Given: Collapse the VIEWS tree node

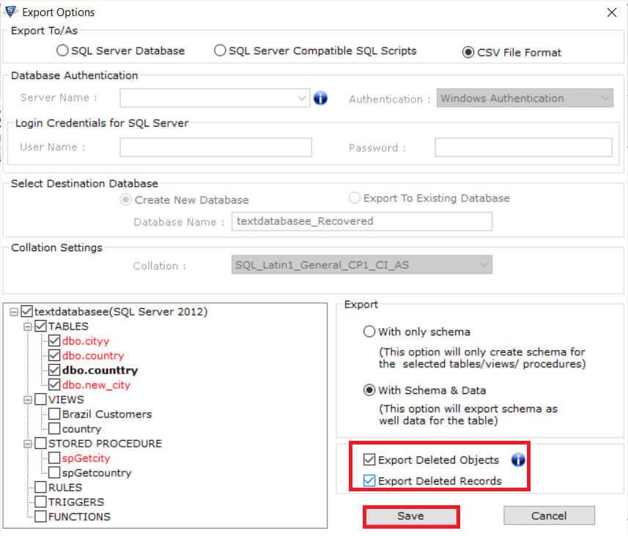Looking at the screenshot, I should pos(28,400).
